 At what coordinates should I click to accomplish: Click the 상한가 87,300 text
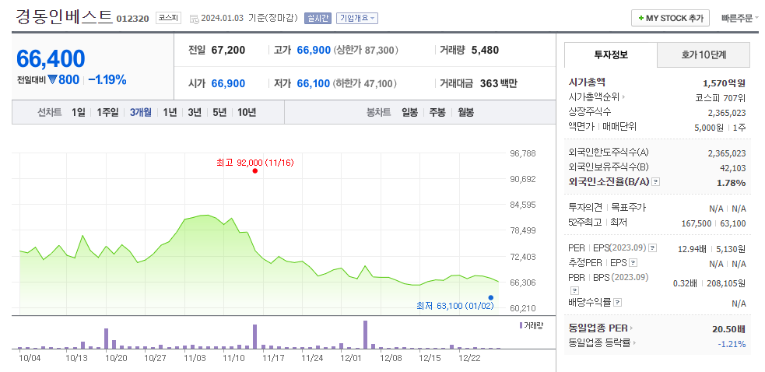coord(366,50)
